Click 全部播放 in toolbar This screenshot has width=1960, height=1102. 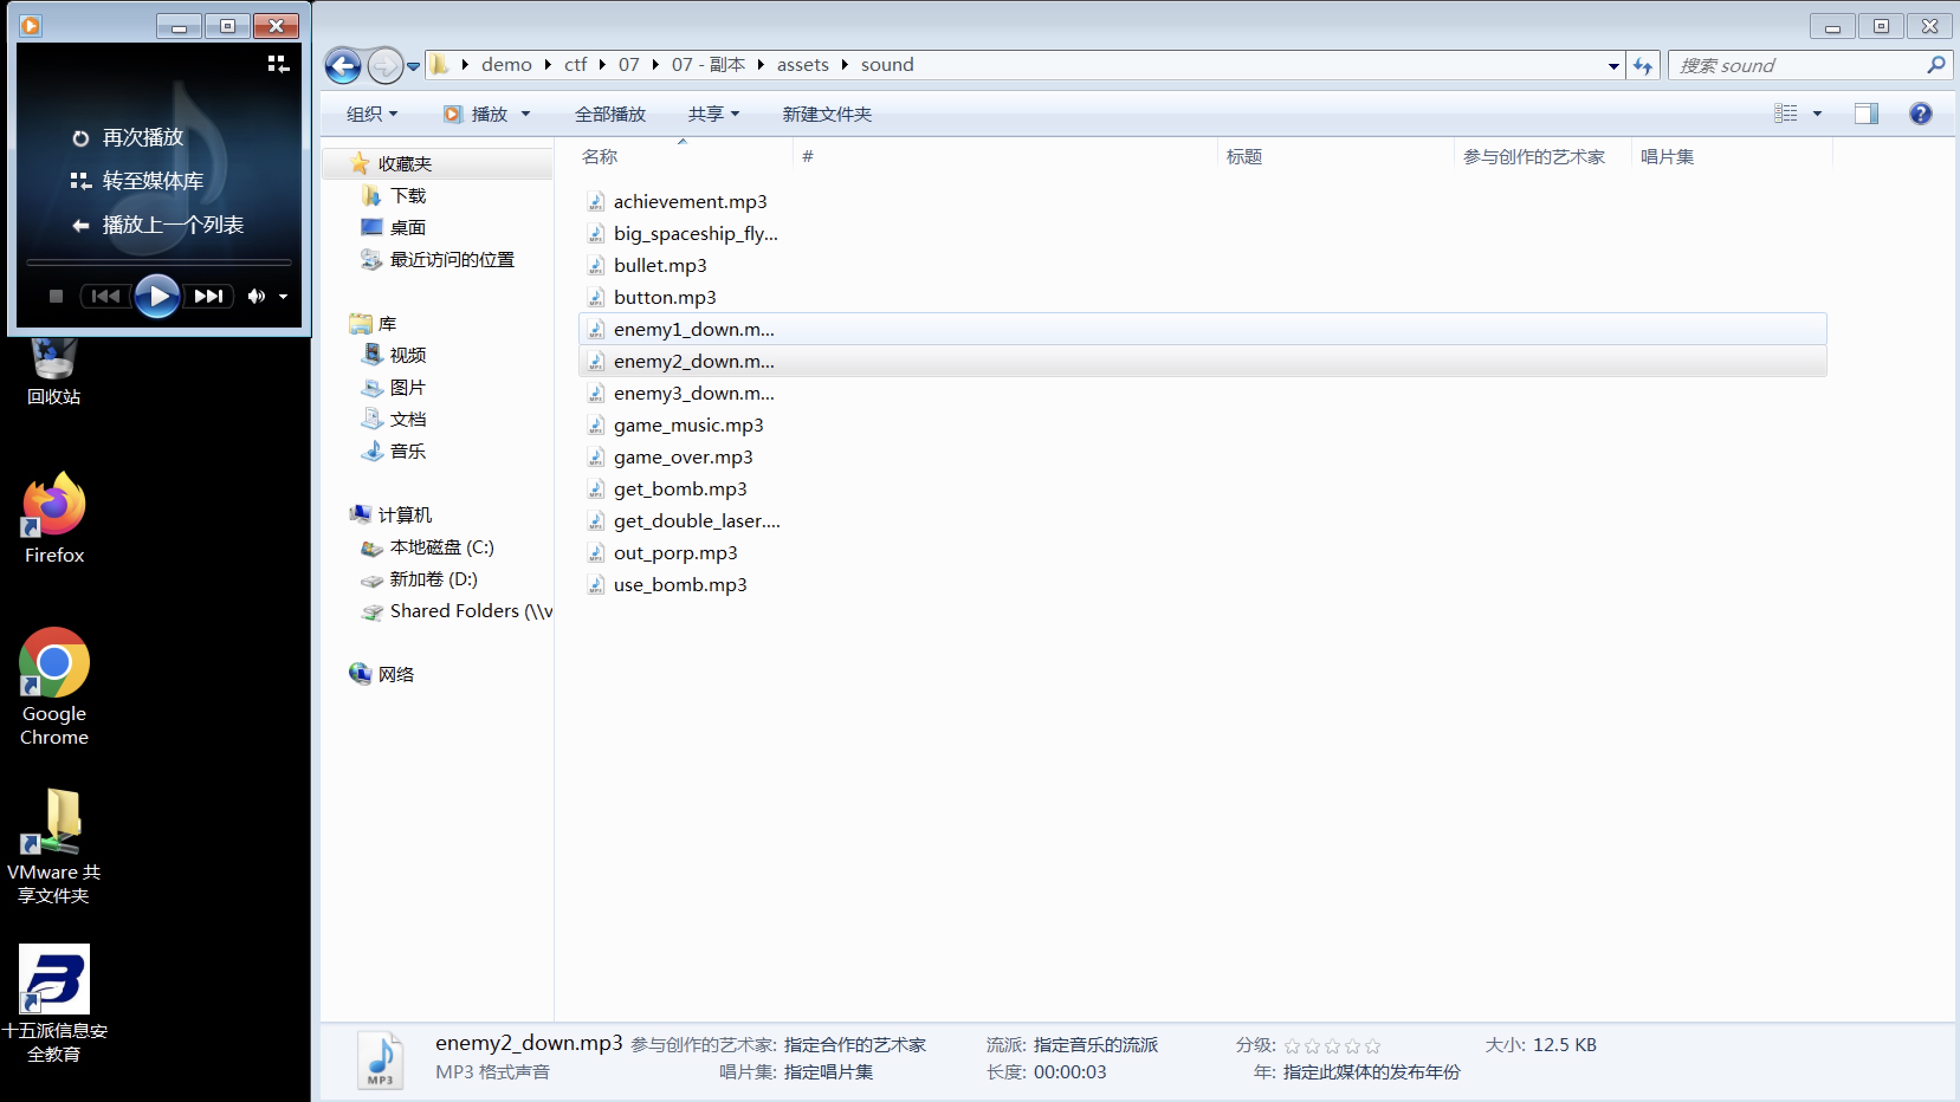pos(609,114)
